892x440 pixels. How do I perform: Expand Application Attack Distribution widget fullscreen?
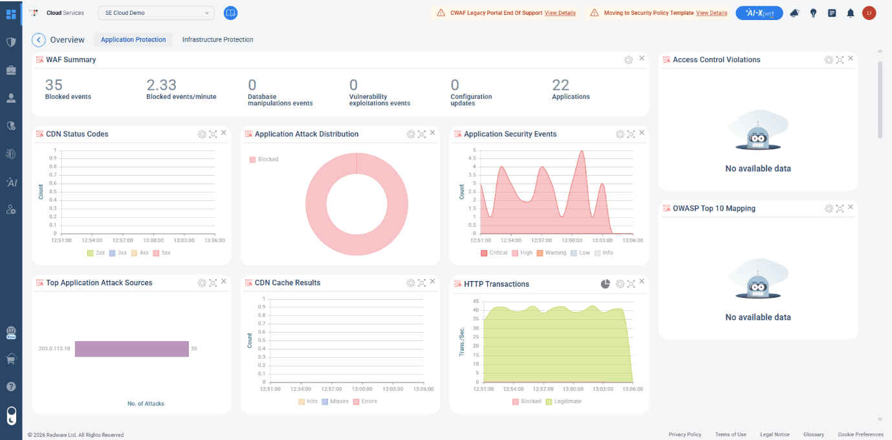(422, 134)
